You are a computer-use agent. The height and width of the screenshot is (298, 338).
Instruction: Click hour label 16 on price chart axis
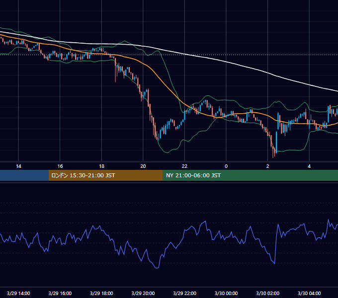tap(60, 166)
